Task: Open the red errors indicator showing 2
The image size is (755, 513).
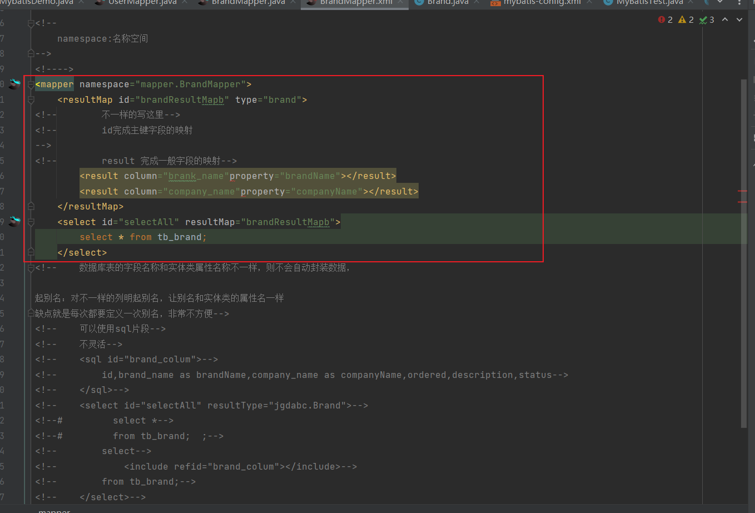Action: [665, 19]
